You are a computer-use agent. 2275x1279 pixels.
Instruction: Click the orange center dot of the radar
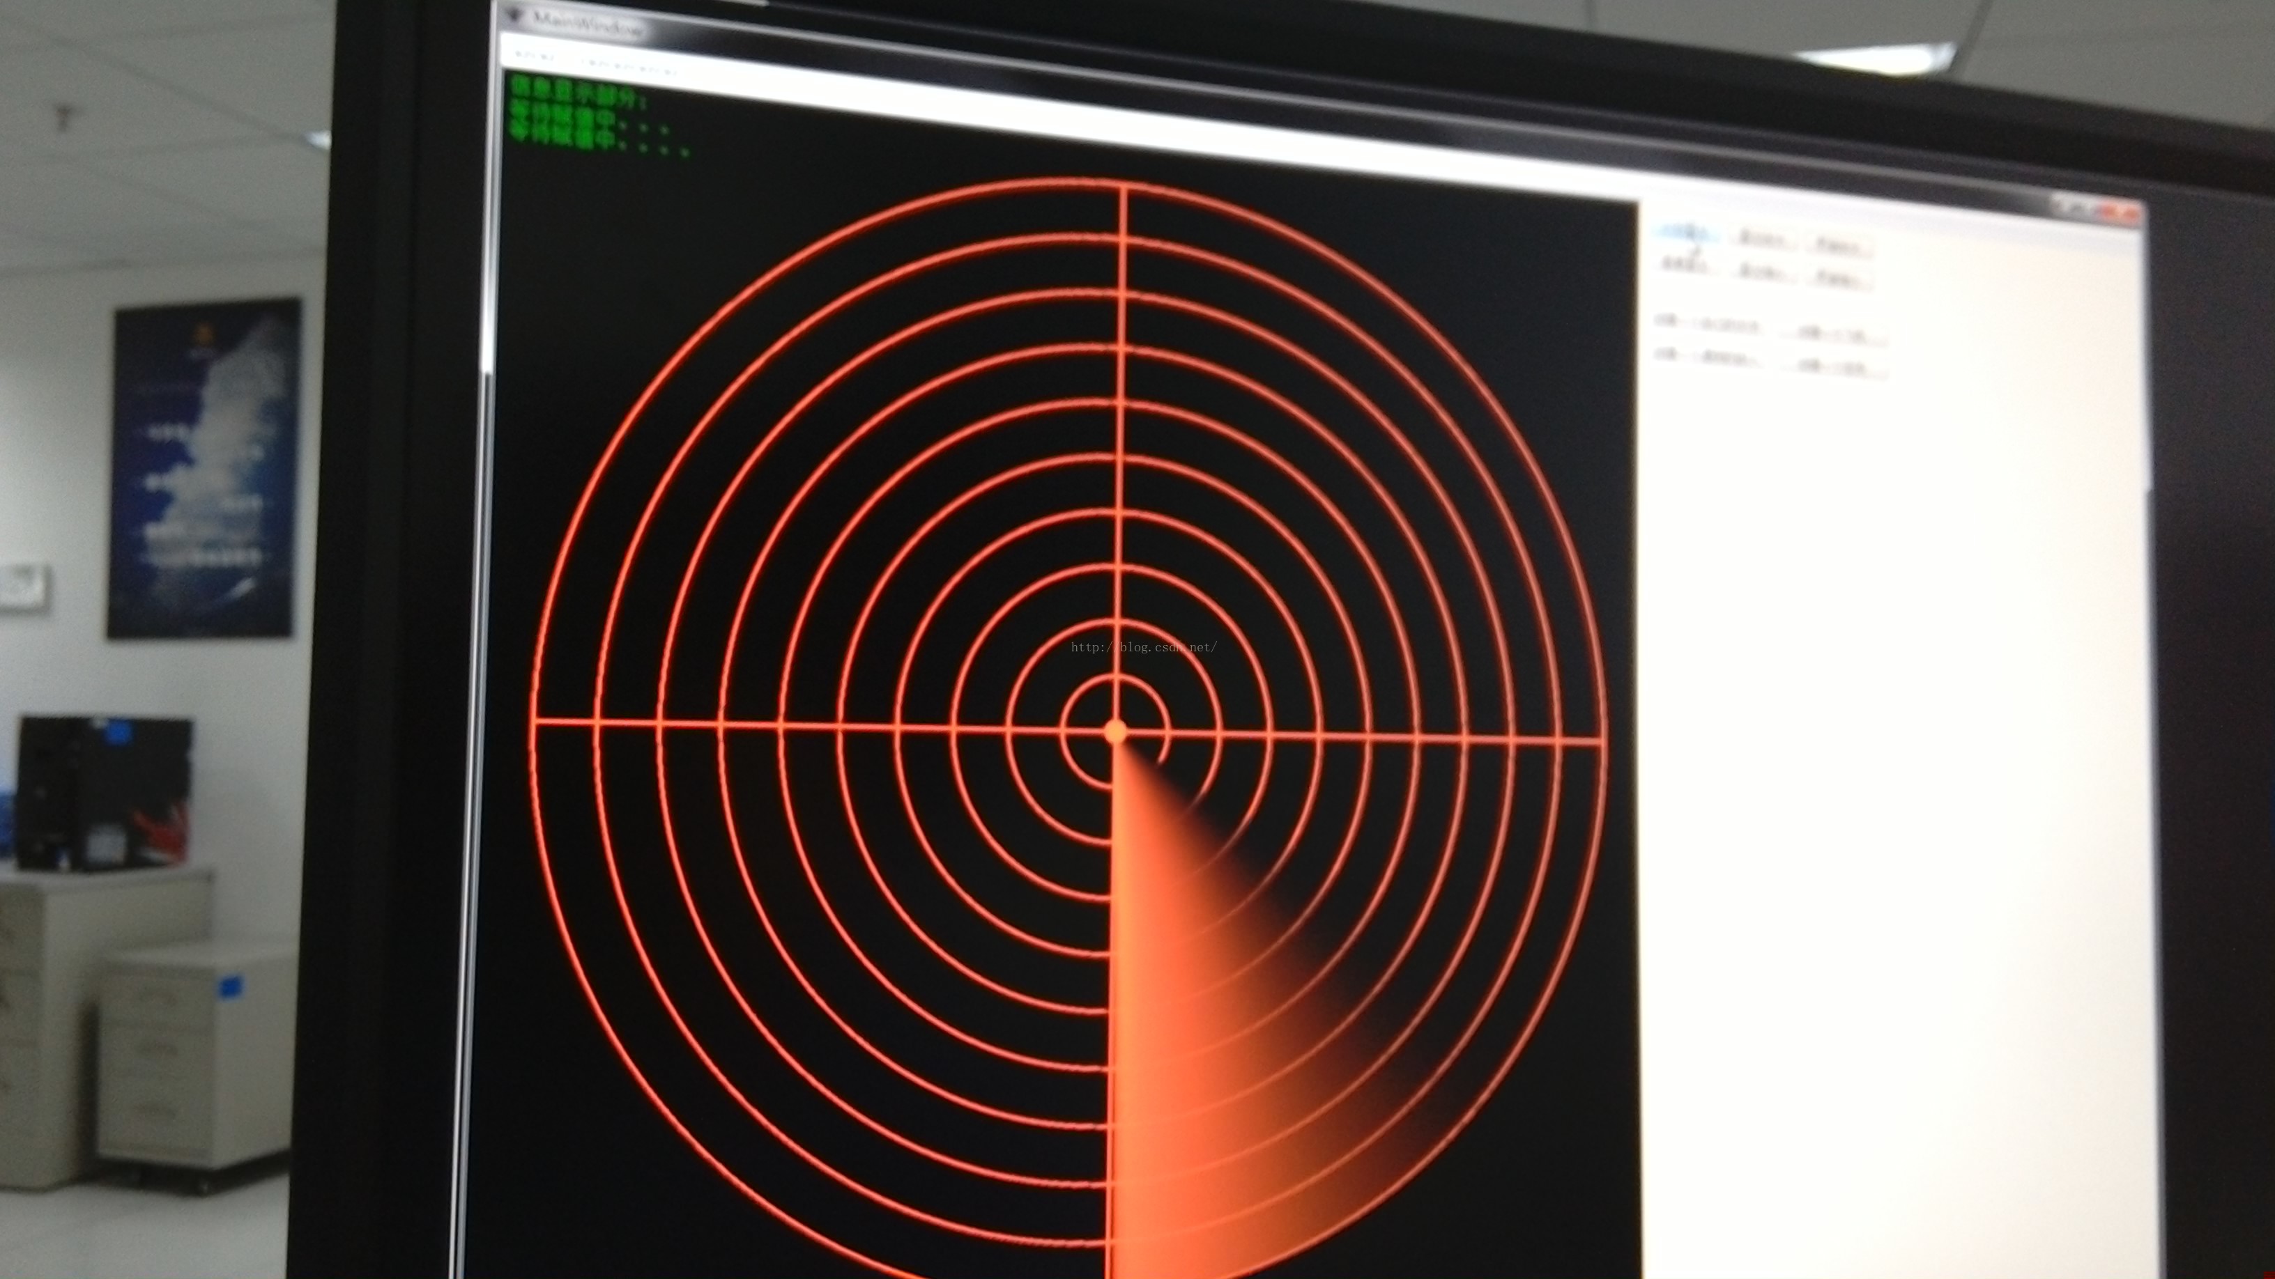(1115, 731)
